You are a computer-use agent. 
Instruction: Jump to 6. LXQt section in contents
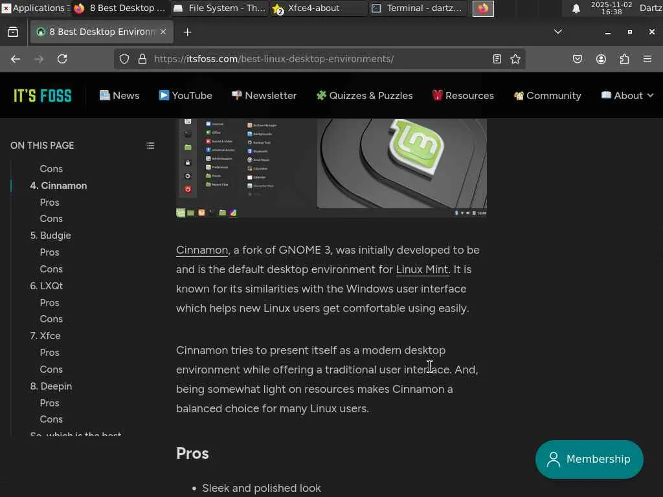pyautogui.click(x=46, y=286)
